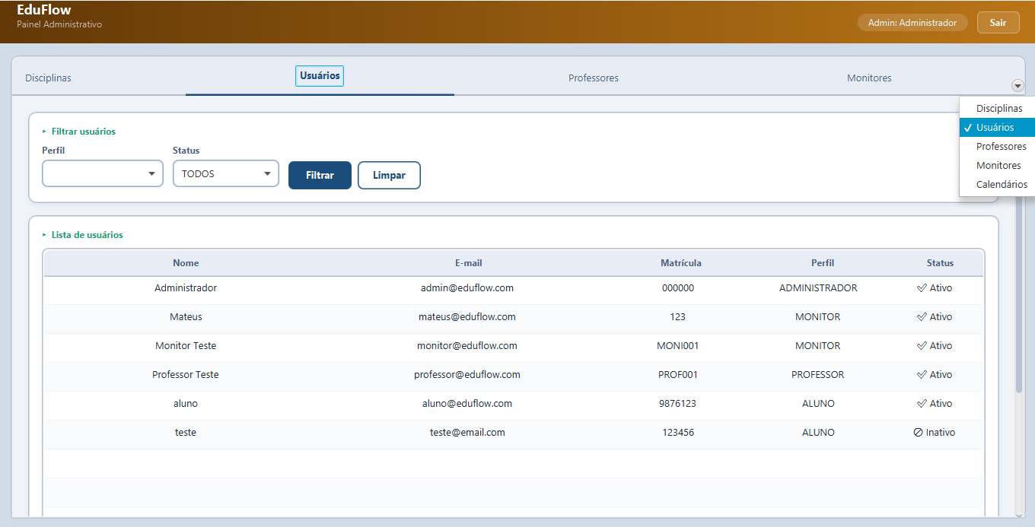The height and width of the screenshot is (527, 1035).
Task: Switch to the Disciplinas tab
Action: coord(48,78)
